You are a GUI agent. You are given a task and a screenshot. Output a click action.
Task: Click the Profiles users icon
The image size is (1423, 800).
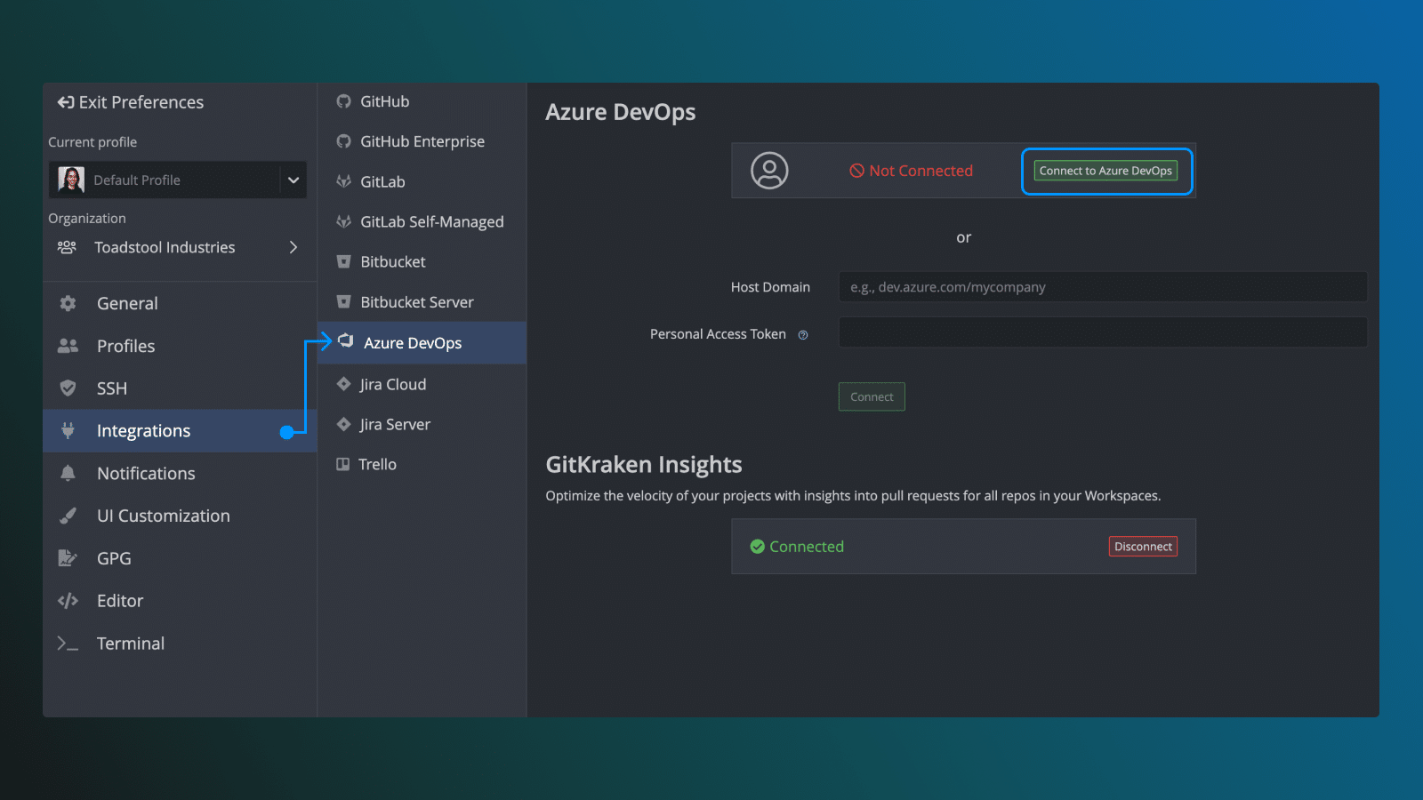(68, 346)
